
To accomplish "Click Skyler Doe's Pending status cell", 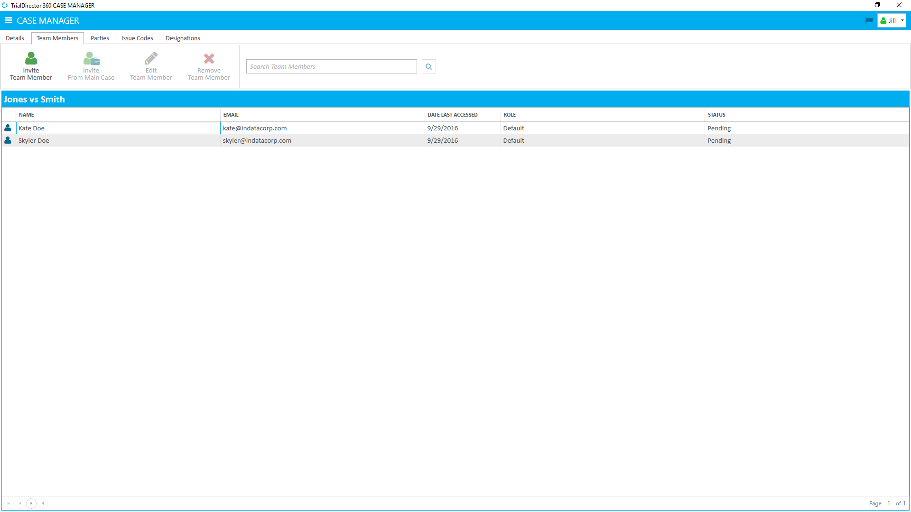I will point(807,140).
